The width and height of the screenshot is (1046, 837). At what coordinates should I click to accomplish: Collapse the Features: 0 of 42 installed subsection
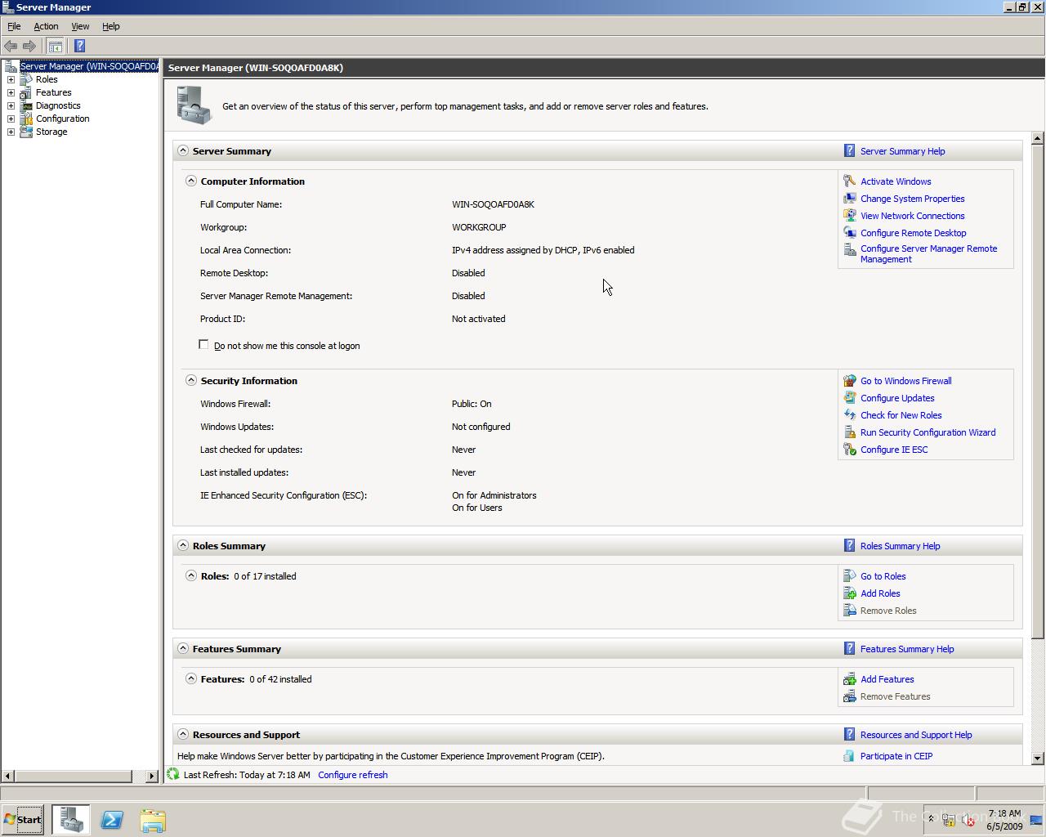(191, 679)
